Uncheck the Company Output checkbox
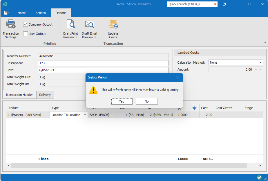This screenshot has height=181, width=268. [26, 24]
